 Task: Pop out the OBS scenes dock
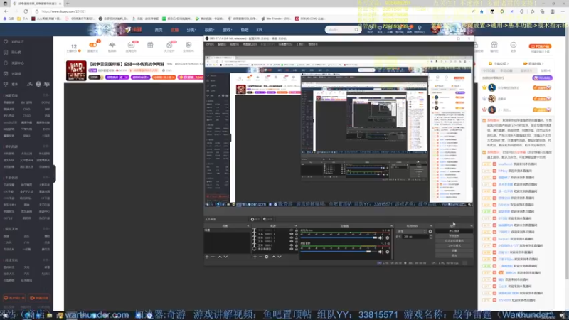pos(248,225)
